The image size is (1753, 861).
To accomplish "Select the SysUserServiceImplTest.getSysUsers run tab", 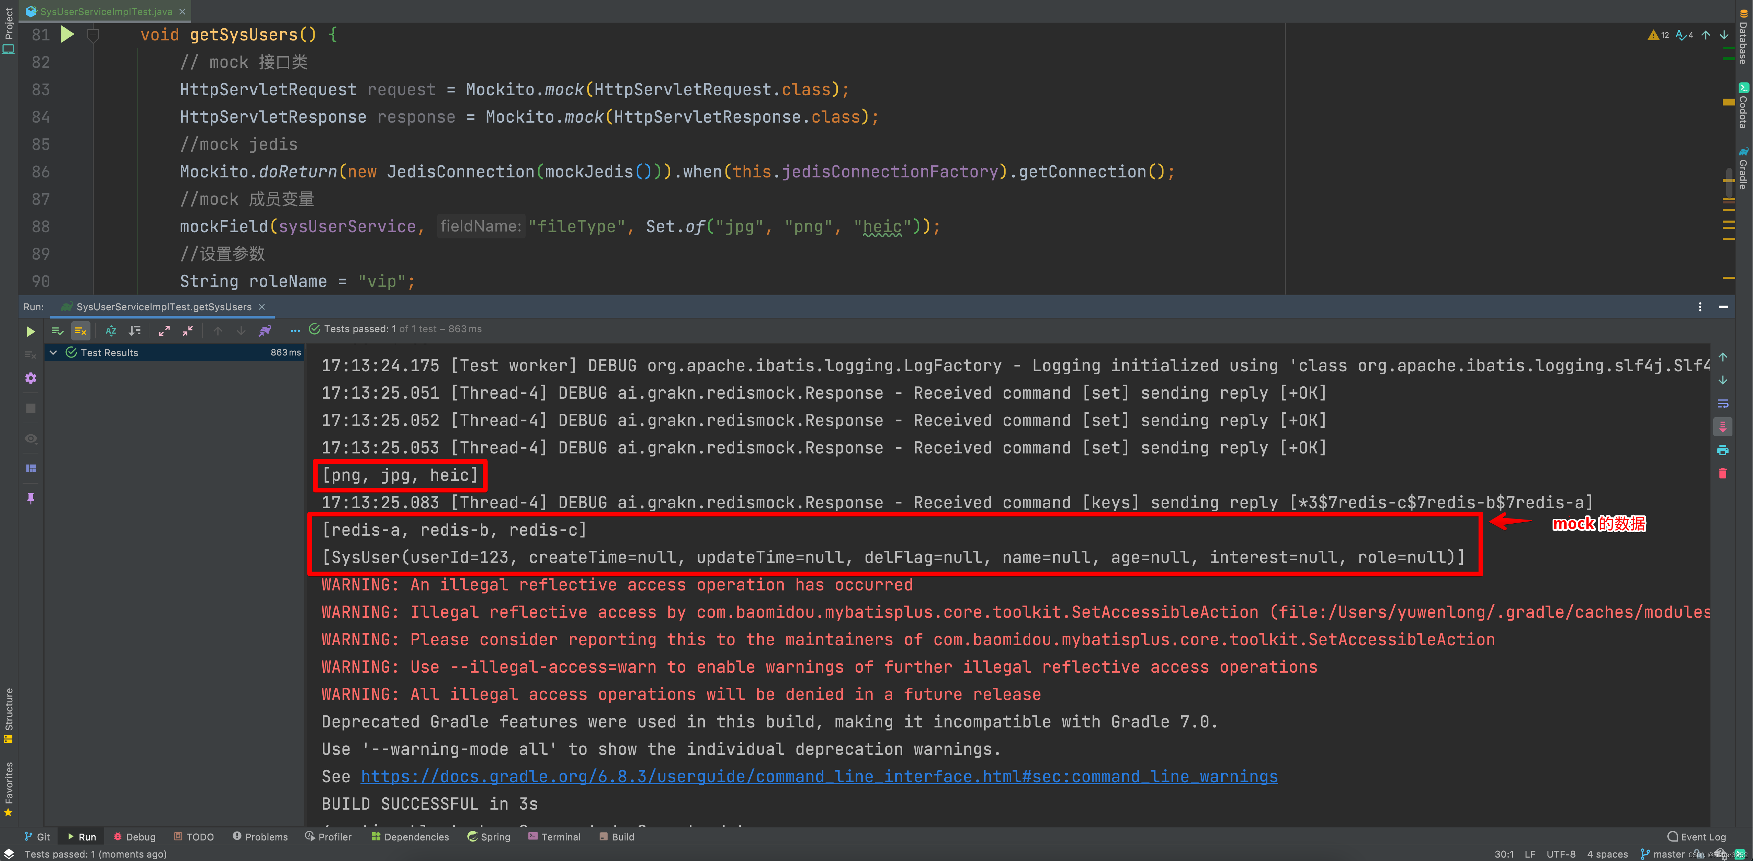I will [163, 307].
